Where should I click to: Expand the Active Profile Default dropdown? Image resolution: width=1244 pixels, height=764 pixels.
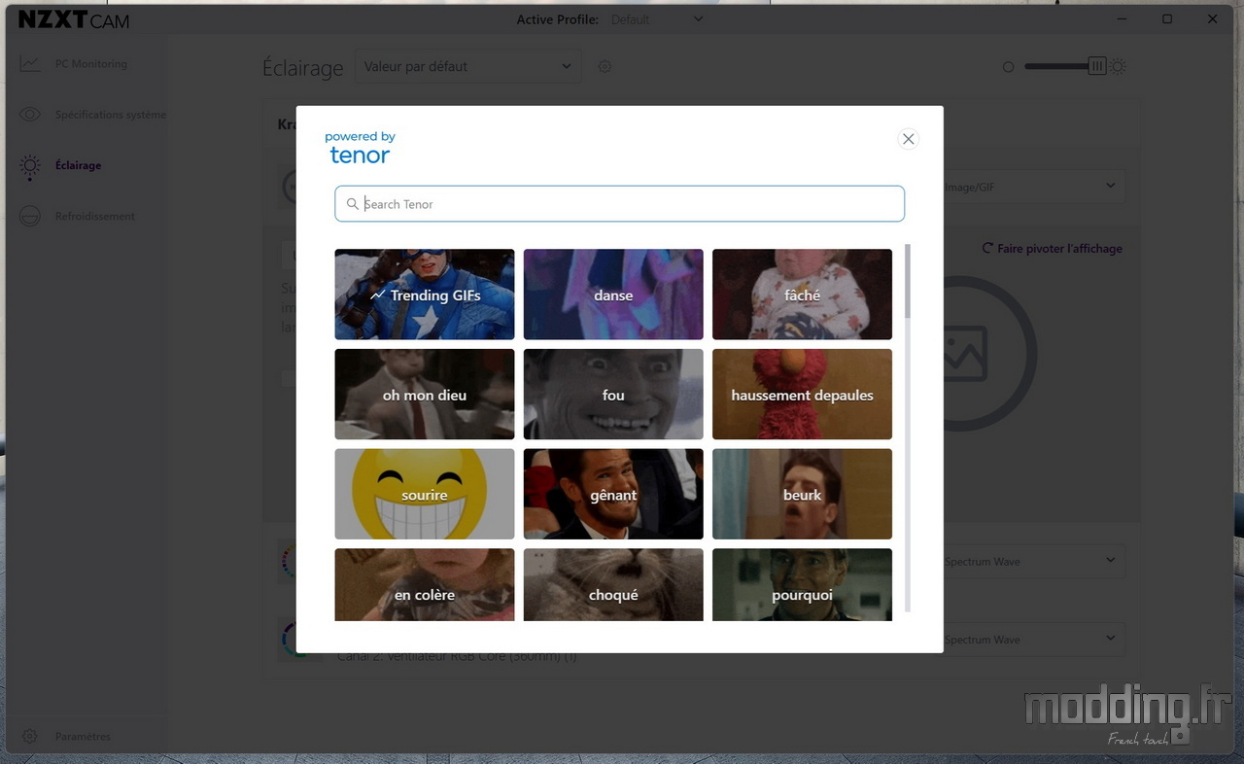coord(656,19)
